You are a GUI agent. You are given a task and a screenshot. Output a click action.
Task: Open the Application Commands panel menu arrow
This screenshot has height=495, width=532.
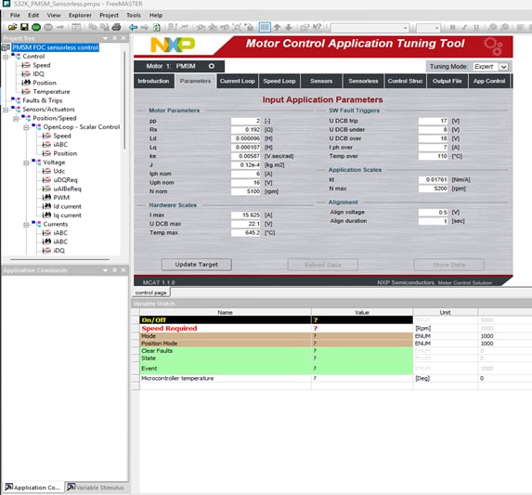tap(105, 270)
